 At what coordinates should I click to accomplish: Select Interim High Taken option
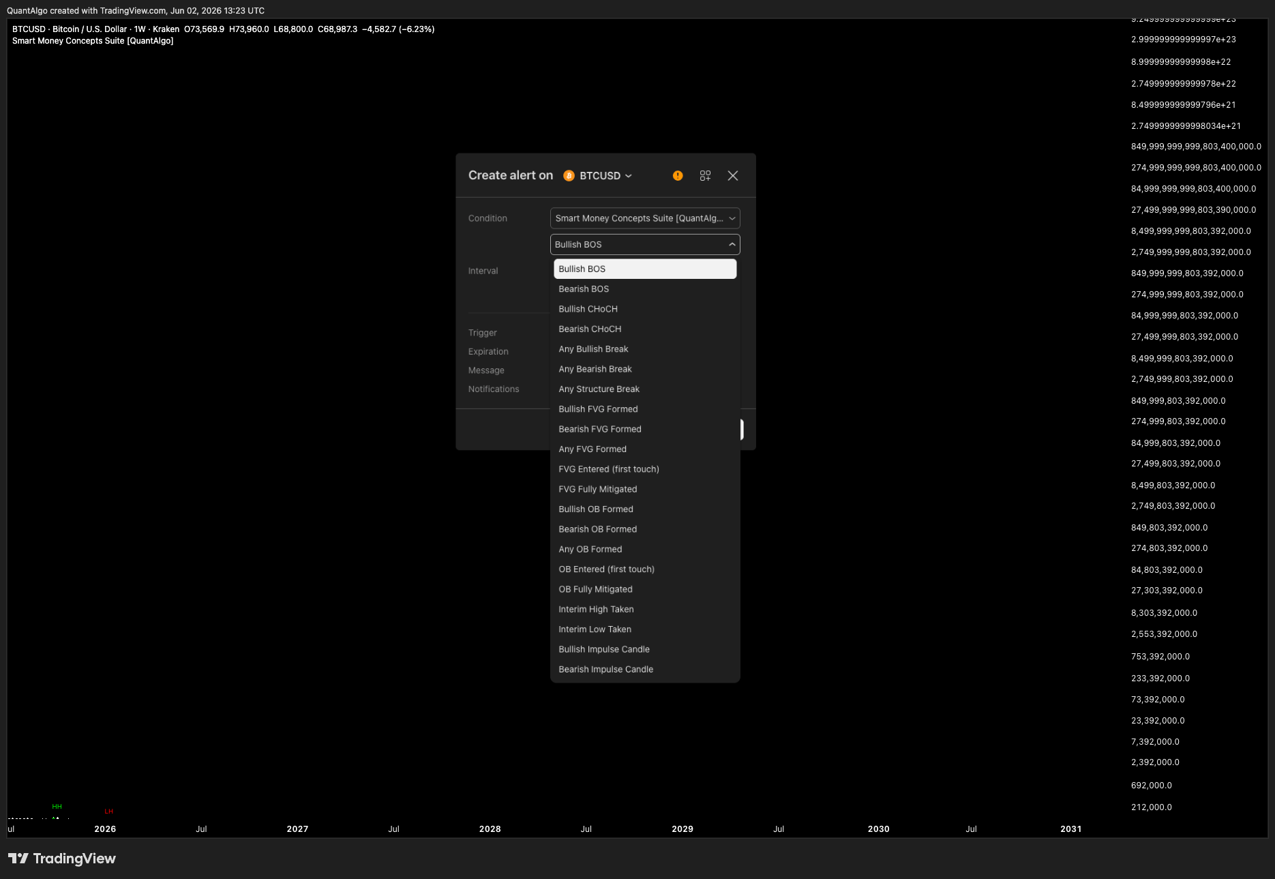(645, 609)
